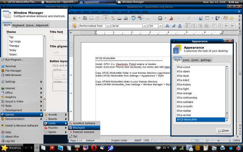Toggle Underline formatting icon

tap(180, 26)
